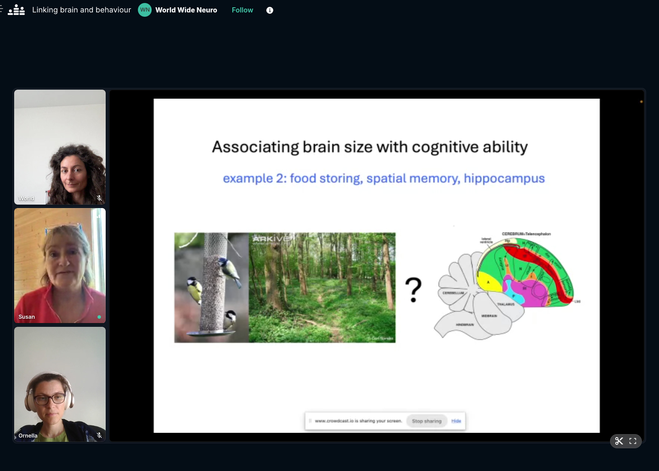Click the scissors clip icon

click(619, 441)
